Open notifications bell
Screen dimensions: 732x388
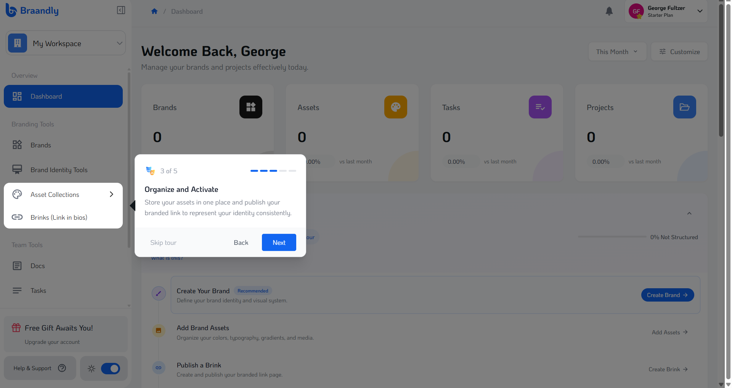[x=609, y=11]
